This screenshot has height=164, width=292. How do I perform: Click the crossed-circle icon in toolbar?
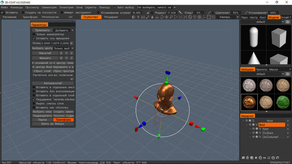[190, 17]
